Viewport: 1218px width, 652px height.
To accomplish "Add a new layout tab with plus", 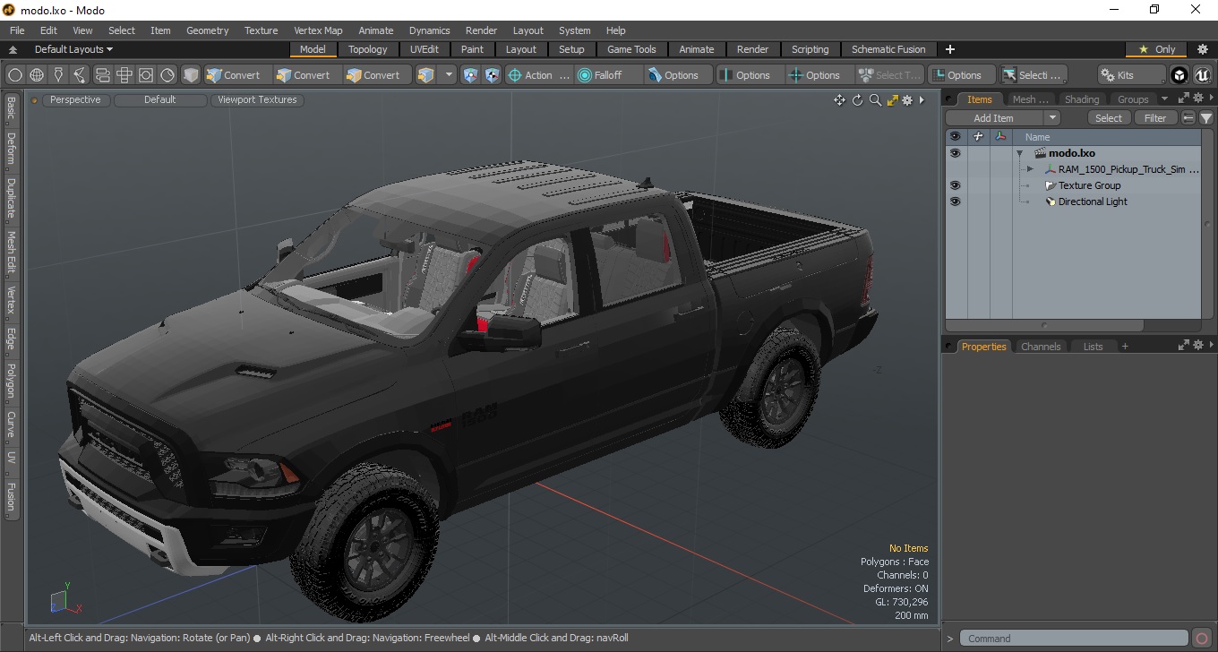I will 950,49.
